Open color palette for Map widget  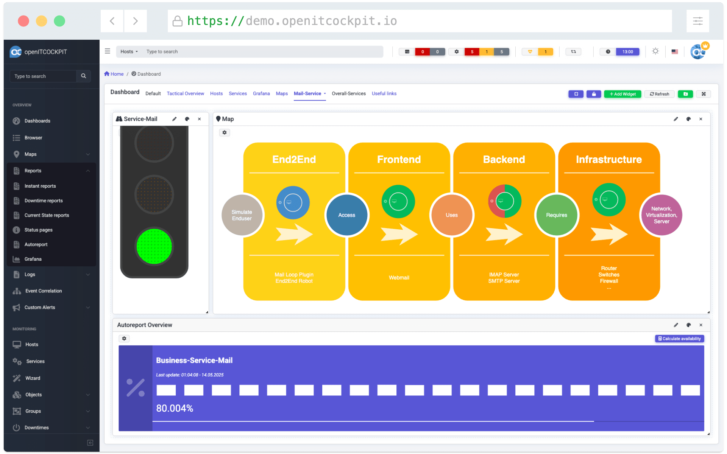point(688,119)
